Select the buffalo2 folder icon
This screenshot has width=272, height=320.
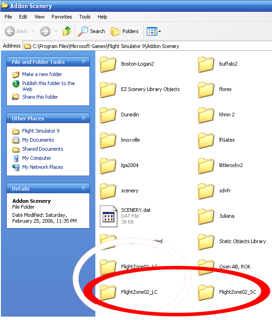(206, 64)
